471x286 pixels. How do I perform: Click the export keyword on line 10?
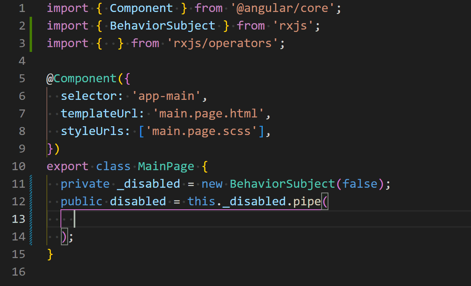67,166
